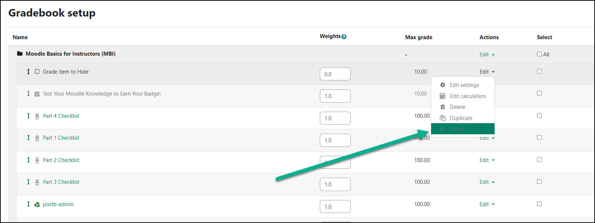Click the quiz icon next to Test Your Moodle Knowledge
595x223 pixels.
click(x=37, y=94)
